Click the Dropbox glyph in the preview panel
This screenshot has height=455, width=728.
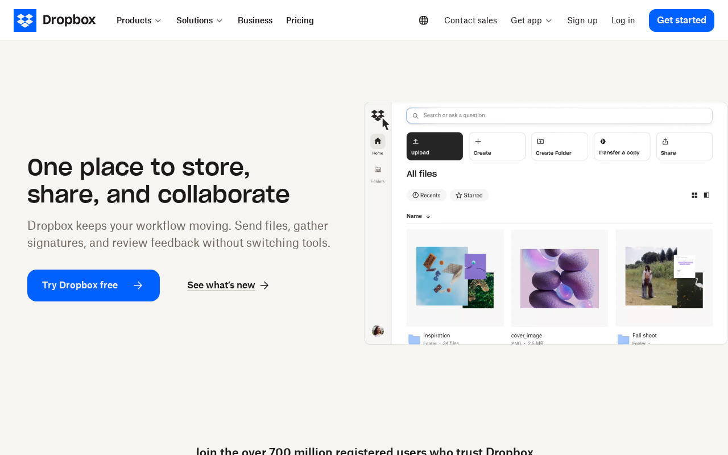(378, 115)
